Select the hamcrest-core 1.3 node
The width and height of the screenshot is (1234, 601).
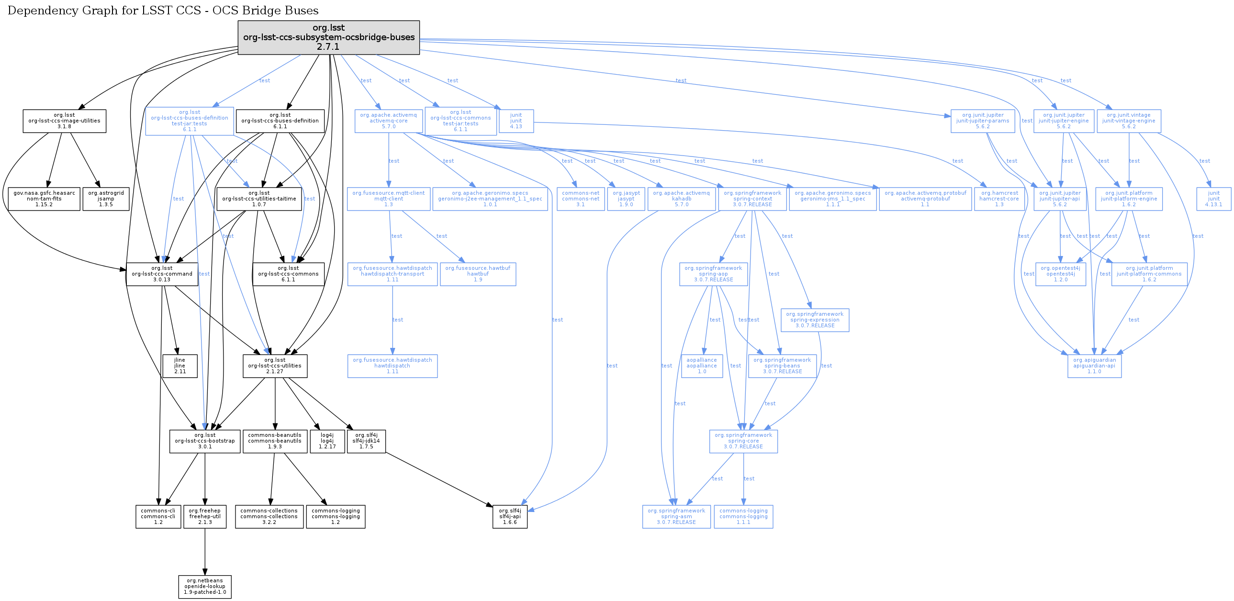[x=999, y=199]
